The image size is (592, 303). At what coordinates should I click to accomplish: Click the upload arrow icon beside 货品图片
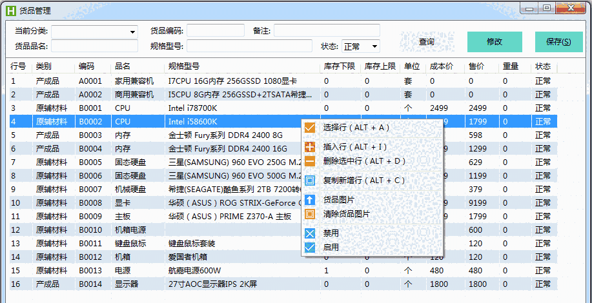click(x=310, y=200)
